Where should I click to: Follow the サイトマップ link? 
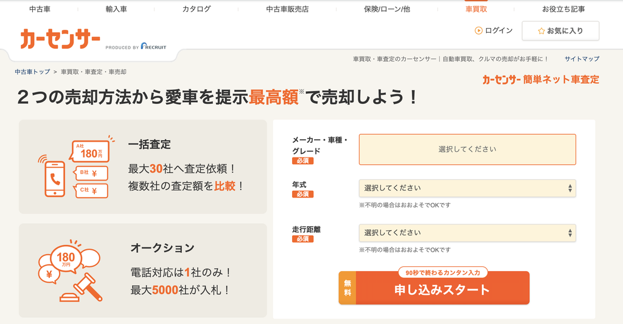click(582, 59)
